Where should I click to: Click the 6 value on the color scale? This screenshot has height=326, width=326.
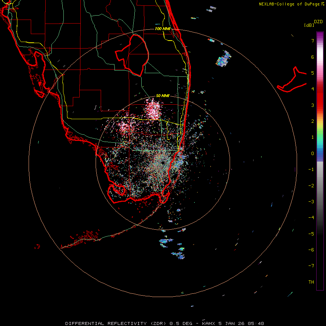(x=313, y=57)
